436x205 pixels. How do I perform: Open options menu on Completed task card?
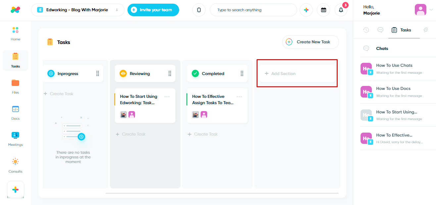coord(239,97)
